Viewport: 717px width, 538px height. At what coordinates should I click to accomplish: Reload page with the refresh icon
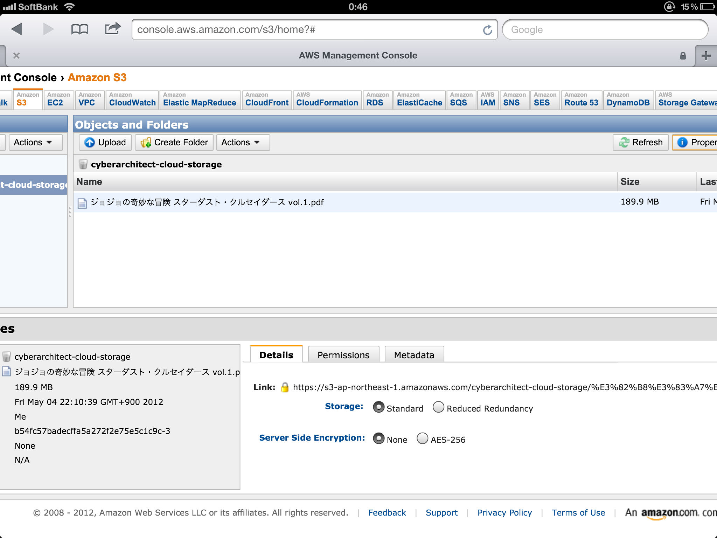click(x=487, y=30)
